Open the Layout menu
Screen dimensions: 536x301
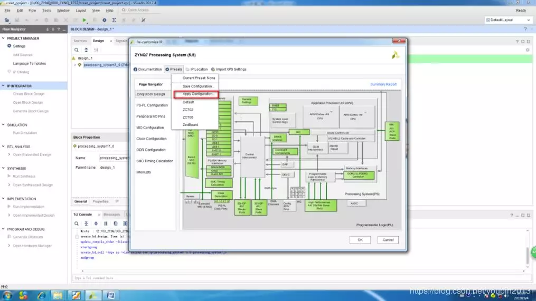(x=81, y=11)
